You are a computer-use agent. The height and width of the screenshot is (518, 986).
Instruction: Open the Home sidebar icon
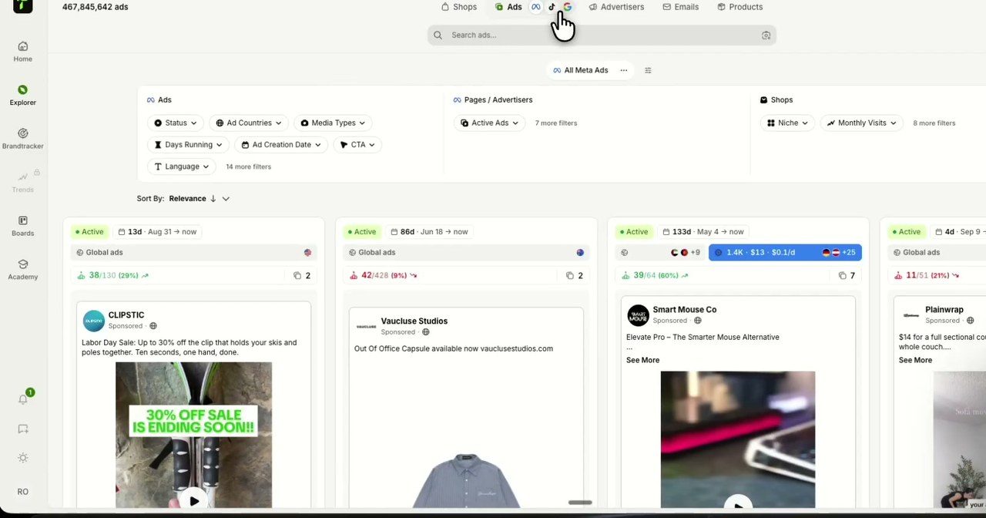22,51
